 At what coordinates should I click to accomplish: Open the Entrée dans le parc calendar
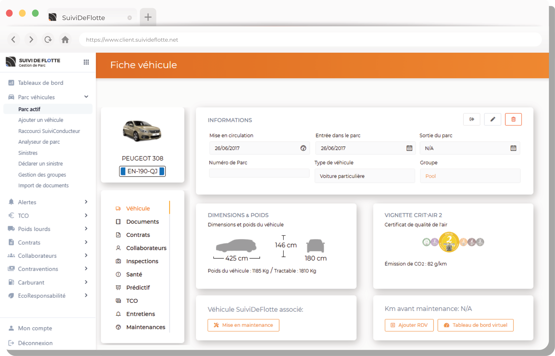409,148
